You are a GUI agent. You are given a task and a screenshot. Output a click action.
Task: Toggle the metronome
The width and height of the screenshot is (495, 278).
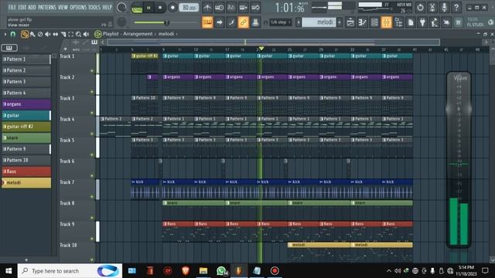207,7
